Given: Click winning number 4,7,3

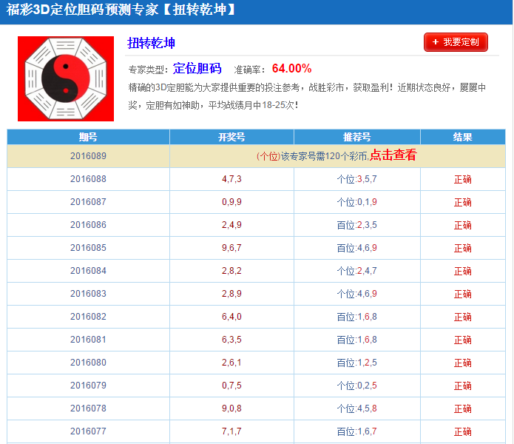Looking at the screenshot, I should click(231, 179).
